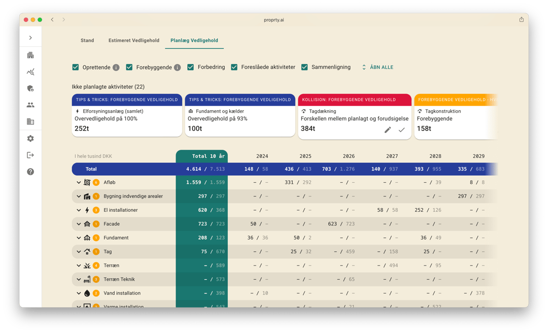
Task: Expand the Afløb row
Action: (79, 183)
